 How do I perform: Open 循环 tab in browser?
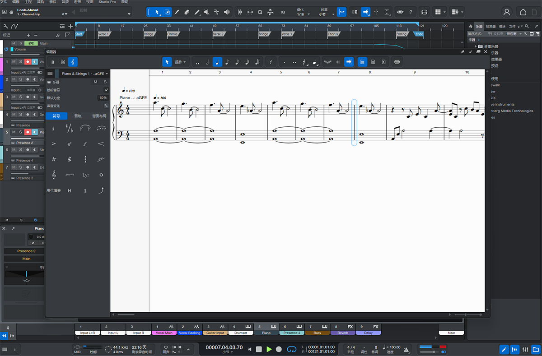(502, 27)
